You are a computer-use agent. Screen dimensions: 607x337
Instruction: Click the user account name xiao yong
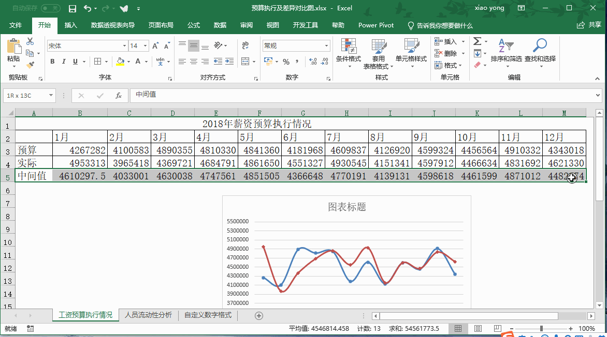coord(489,8)
